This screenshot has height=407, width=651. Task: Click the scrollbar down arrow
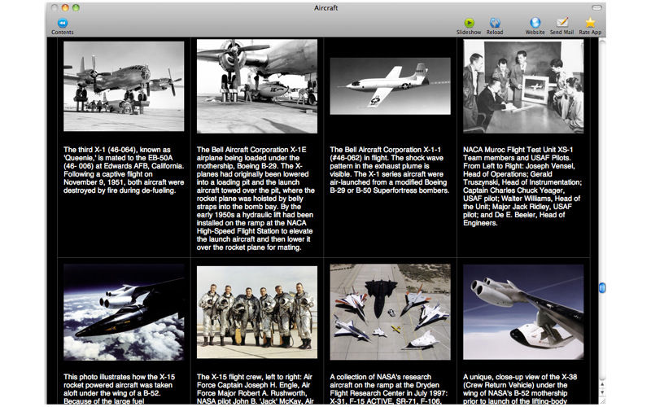click(602, 392)
